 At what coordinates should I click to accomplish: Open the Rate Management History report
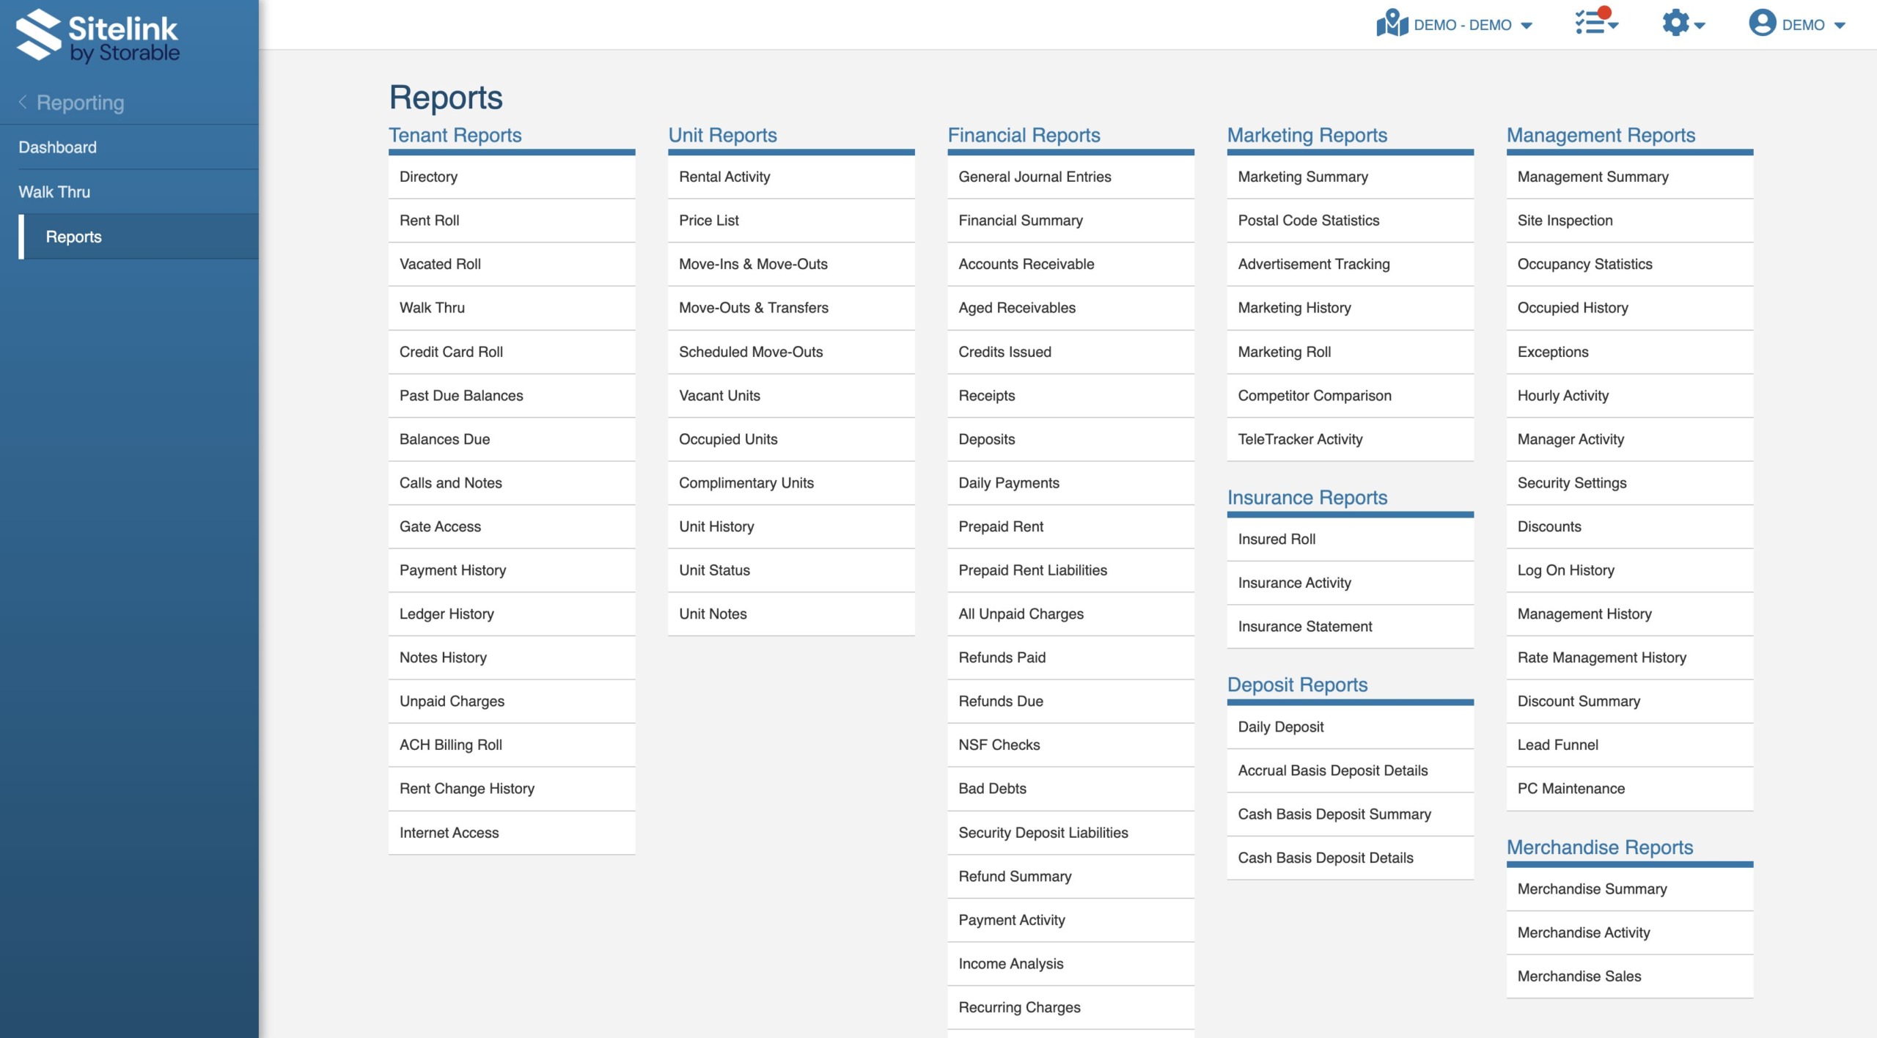tap(1601, 658)
